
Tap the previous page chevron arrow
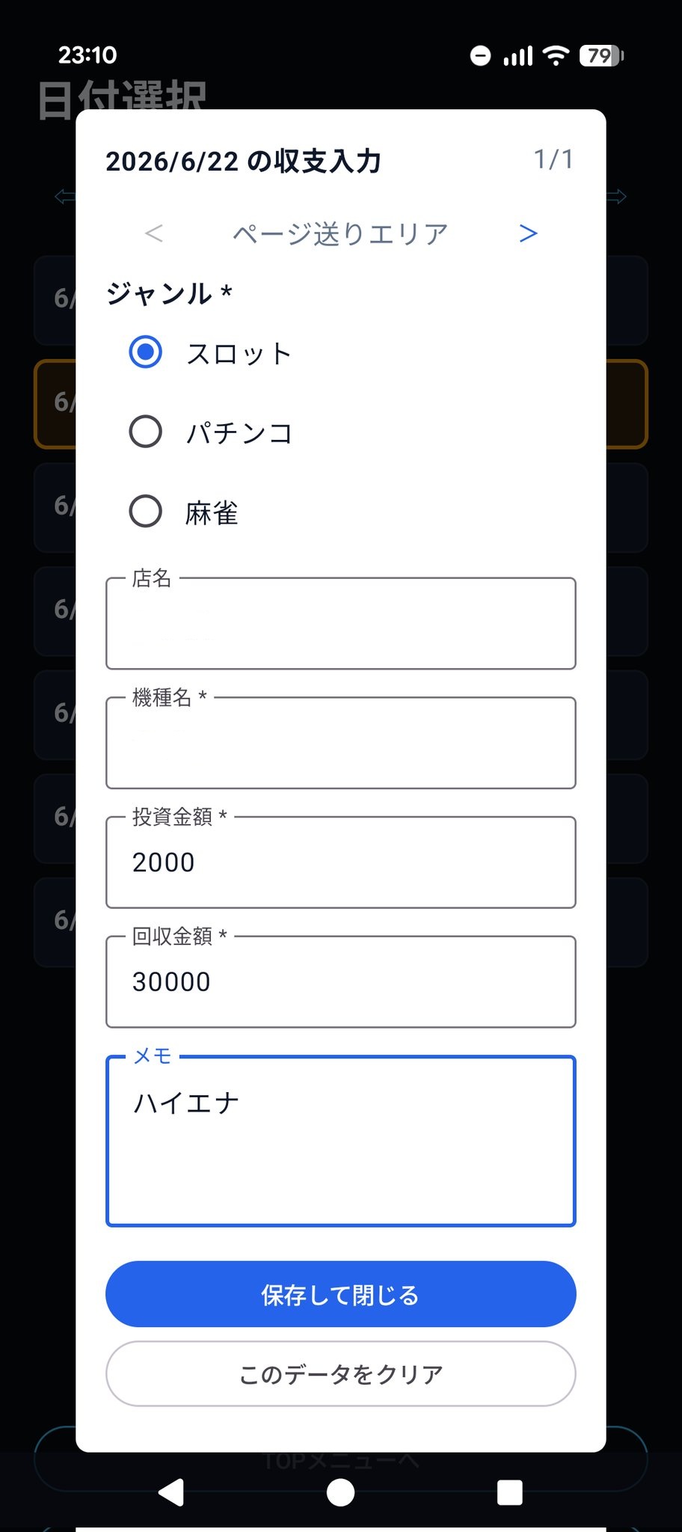tap(154, 233)
